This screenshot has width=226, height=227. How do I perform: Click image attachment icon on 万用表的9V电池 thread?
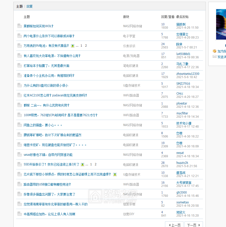tap(73, 46)
